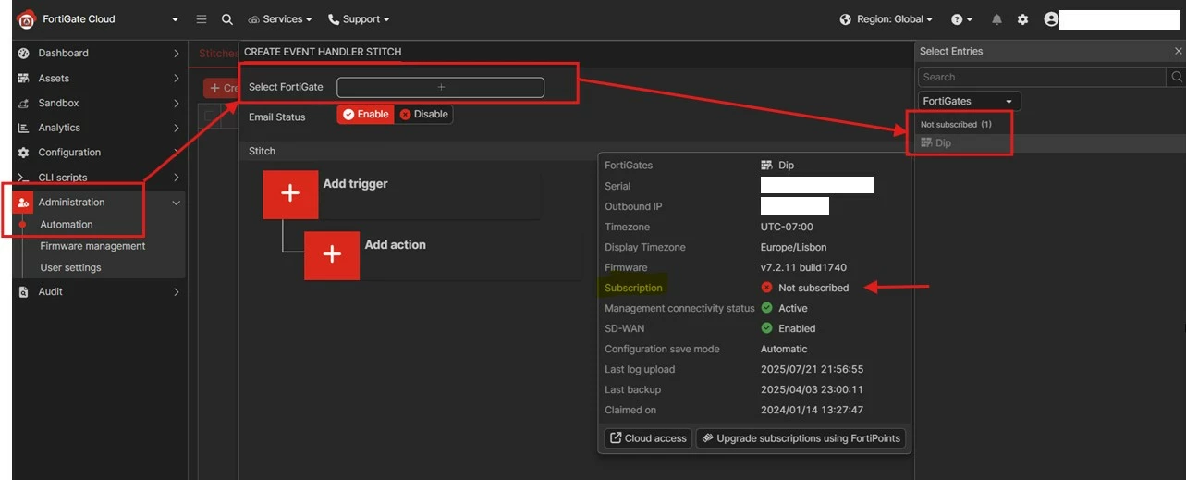
Task: Select the Dip entry in the list
Action: click(x=1050, y=143)
